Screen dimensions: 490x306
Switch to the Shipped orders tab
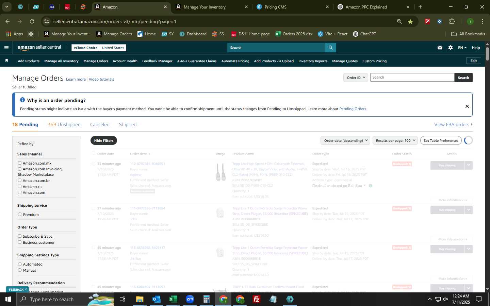pos(128,124)
